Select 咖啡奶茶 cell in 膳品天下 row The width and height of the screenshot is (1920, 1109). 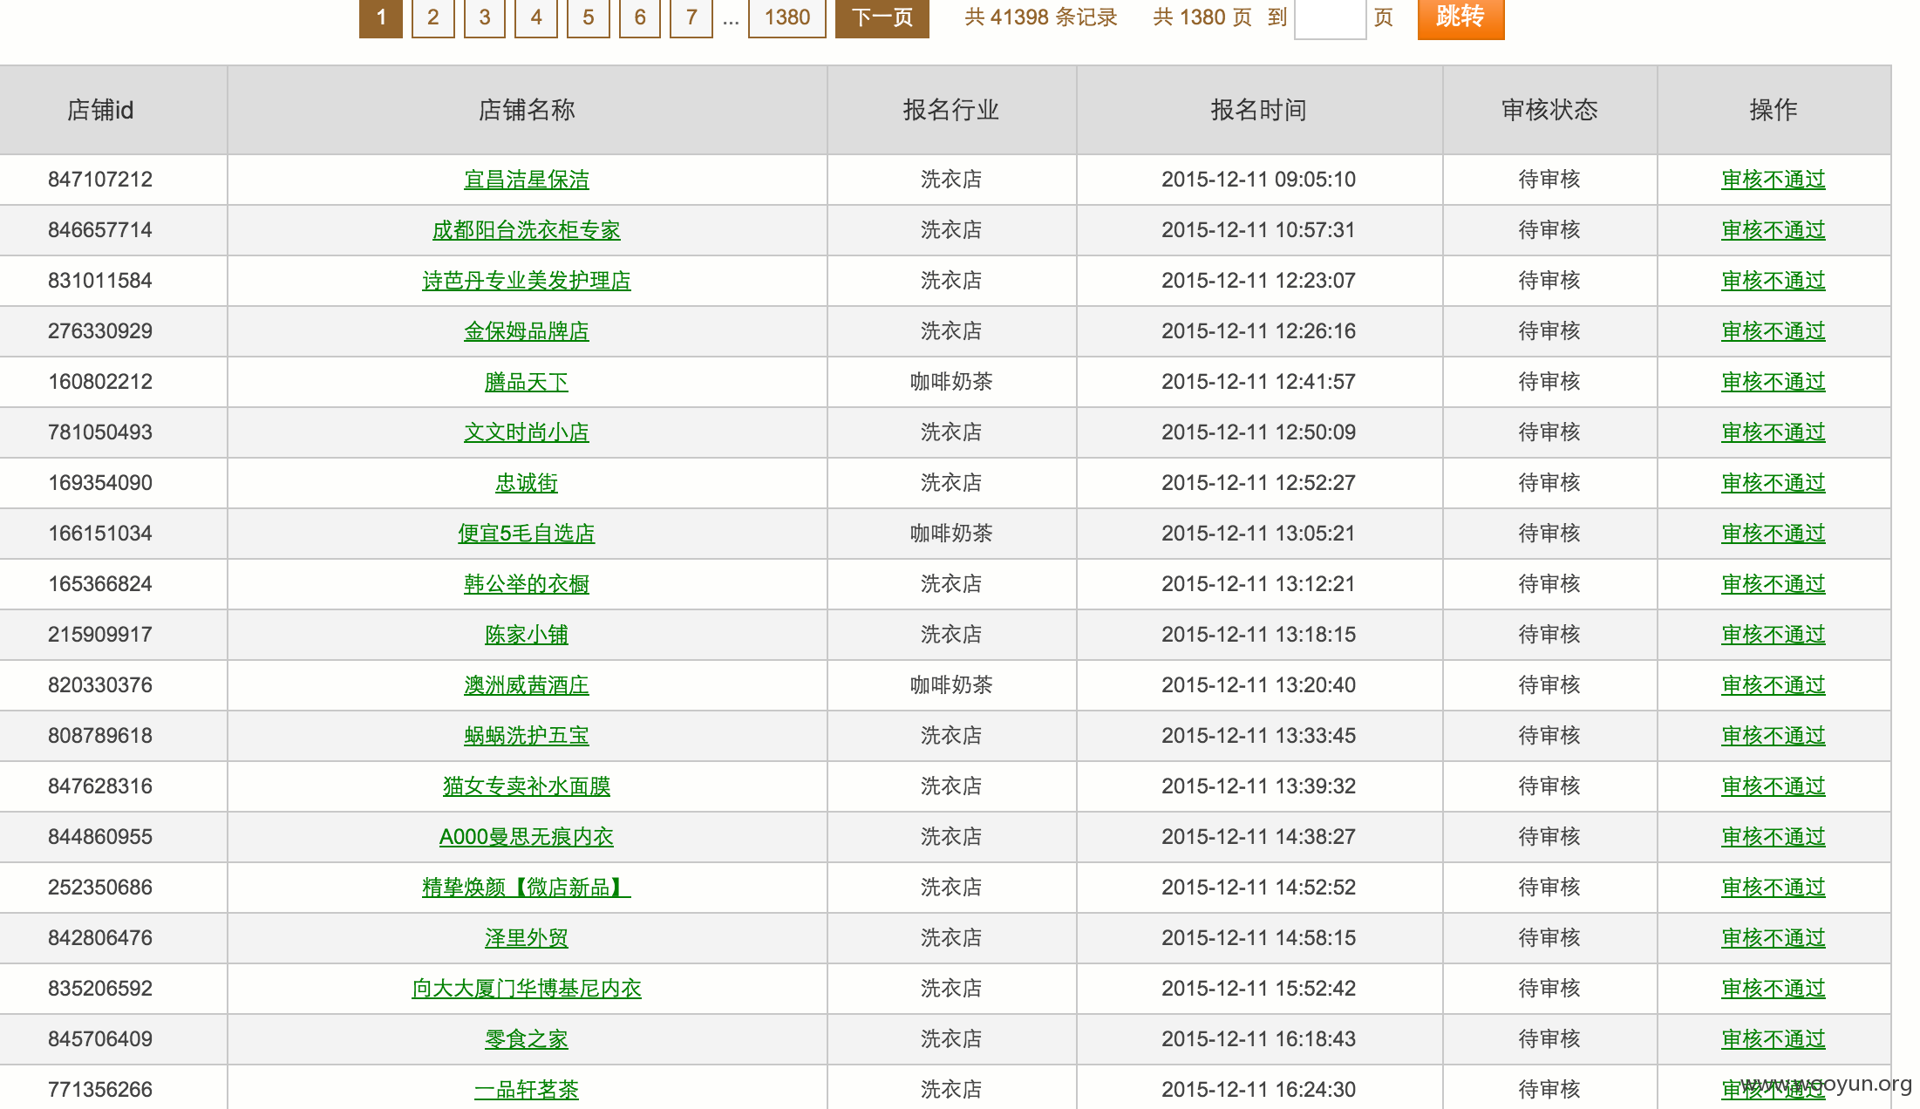951,382
